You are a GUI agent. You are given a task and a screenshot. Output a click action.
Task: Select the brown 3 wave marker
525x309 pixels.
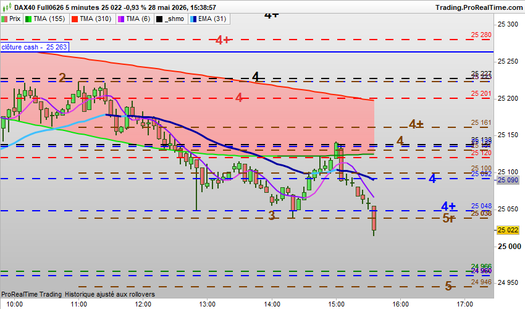(272, 216)
